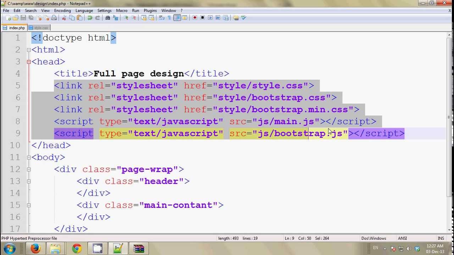Image resolution: width=454 pixels, height=255 pixels.
Task: Click the Dos\Windows line ending status entry
Action: click(x=374, y=238)
